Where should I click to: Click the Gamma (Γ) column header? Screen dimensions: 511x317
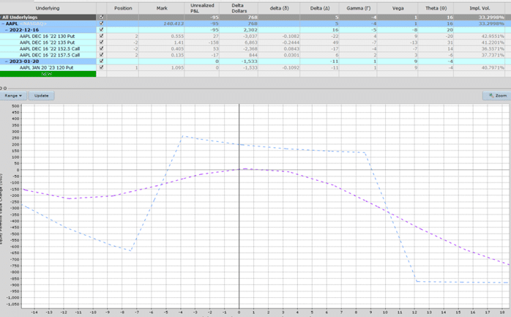[x=358, y=8]
